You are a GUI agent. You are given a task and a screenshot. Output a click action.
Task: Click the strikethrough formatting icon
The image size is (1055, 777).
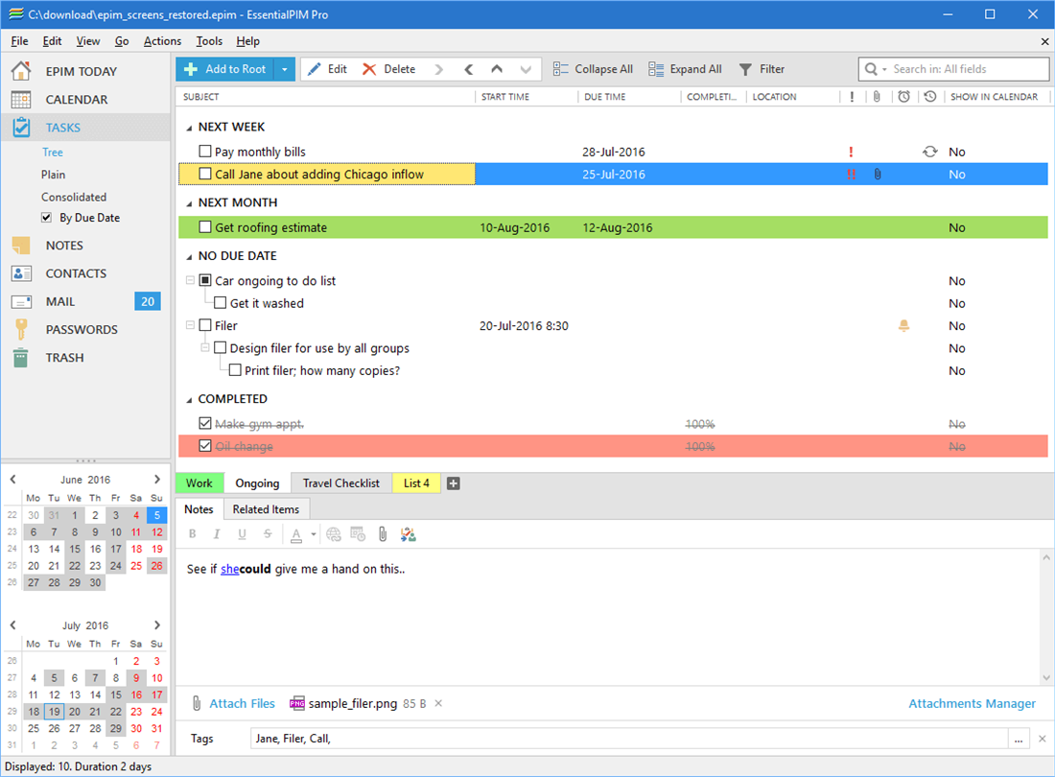[x=268, y=534]
